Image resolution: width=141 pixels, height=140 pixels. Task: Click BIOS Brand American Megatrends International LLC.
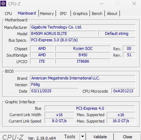pyautogui.click(x=83, y=78)
